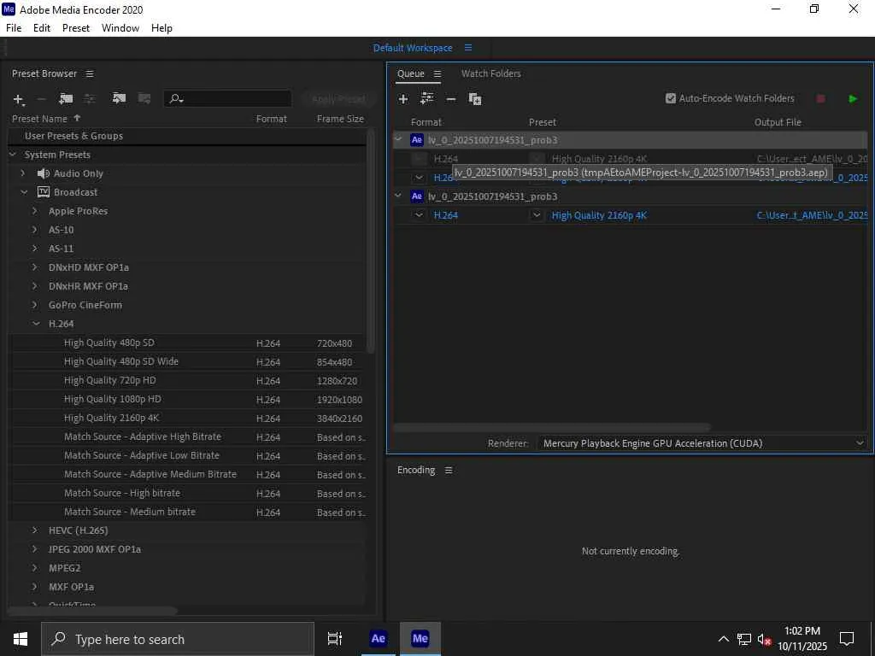
Task: Open preset dropdown for last High Quality 2160p 4K
Action: [x=537, y=215]
